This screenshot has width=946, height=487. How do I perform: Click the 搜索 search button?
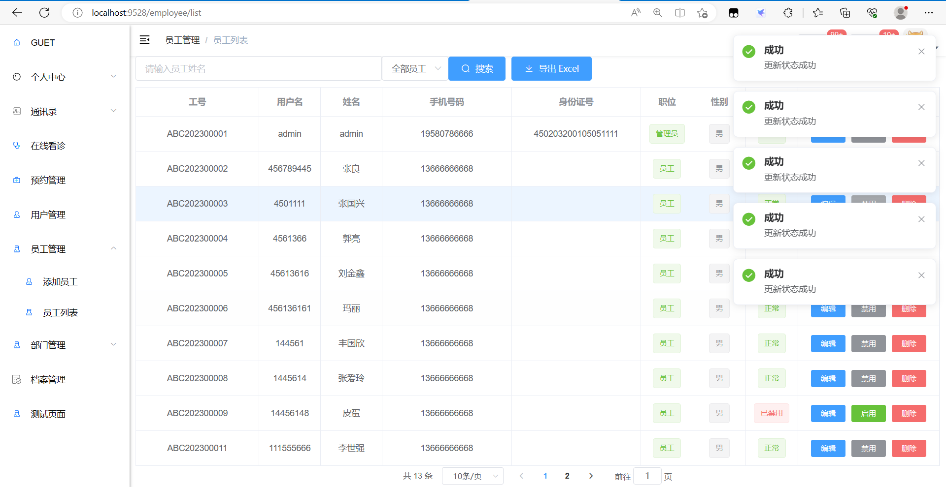tap(476, 68)
